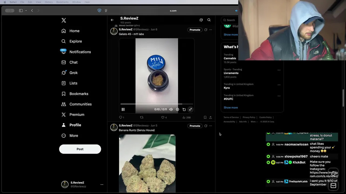Image resolution: width=346 pixels, height=194 pixels.
Task: Open Communities page
Action: point(76,104)
